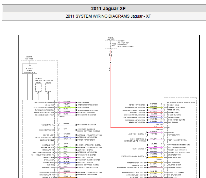Click the "MASTER UNLOCK" pin label
Image resolution: width=206 pixels, height=178 pixels.
coord(48,147)
